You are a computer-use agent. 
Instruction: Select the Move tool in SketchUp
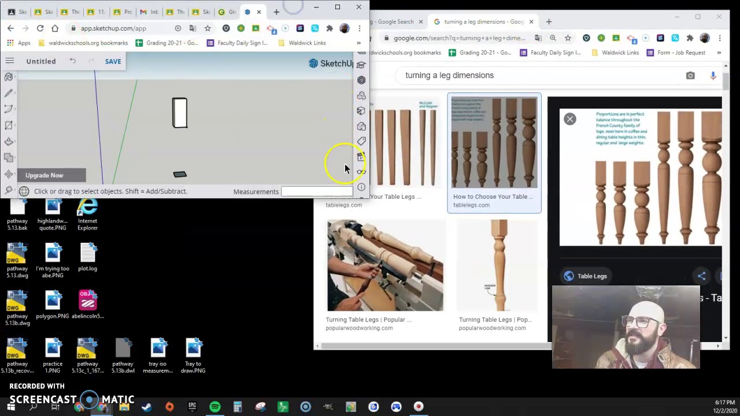(x=9, y=174)
